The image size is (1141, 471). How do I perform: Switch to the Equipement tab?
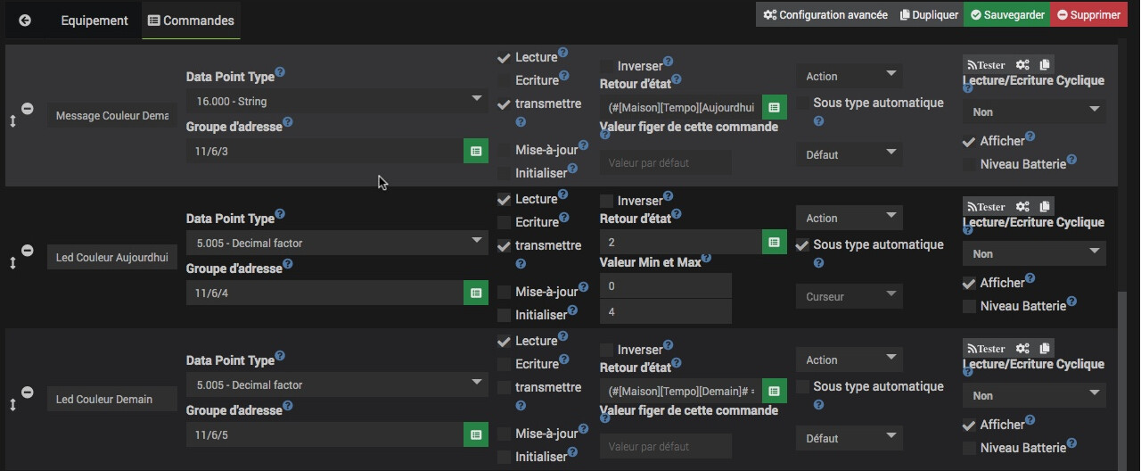[x=94, y=20]
